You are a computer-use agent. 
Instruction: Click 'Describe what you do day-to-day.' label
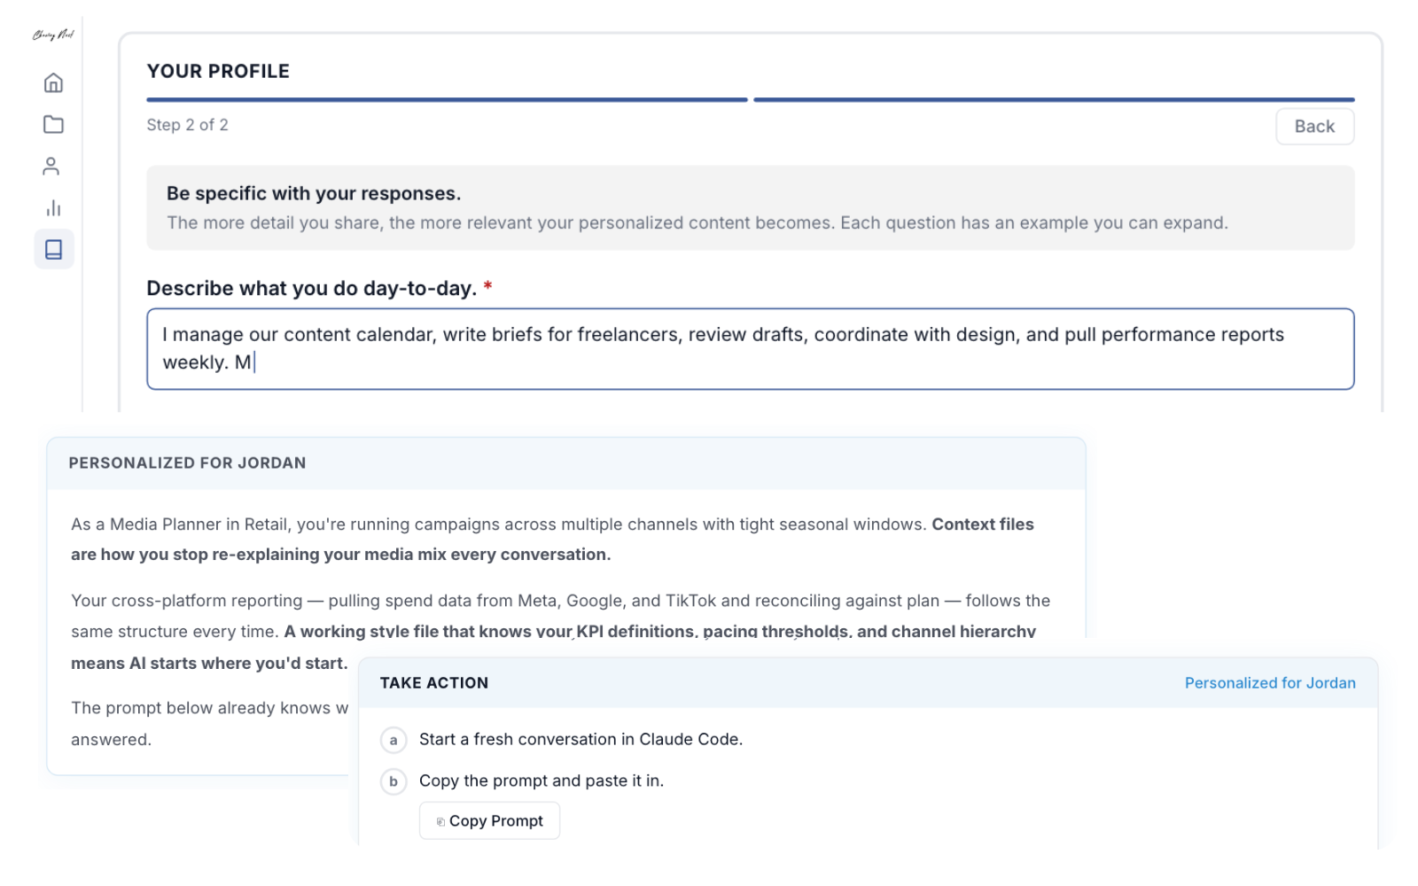pyautogui.click(x=312, y=288)
